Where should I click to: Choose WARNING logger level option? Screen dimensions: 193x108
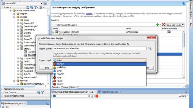click(100, 67)
